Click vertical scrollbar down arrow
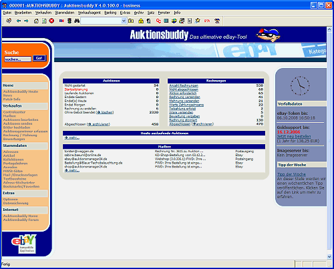Screen dimensions: 334x269 (329, 256)
